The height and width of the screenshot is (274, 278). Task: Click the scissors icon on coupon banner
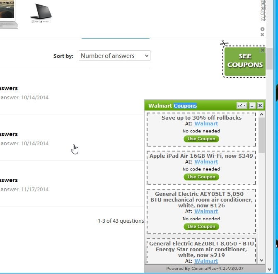coord(224,43)
